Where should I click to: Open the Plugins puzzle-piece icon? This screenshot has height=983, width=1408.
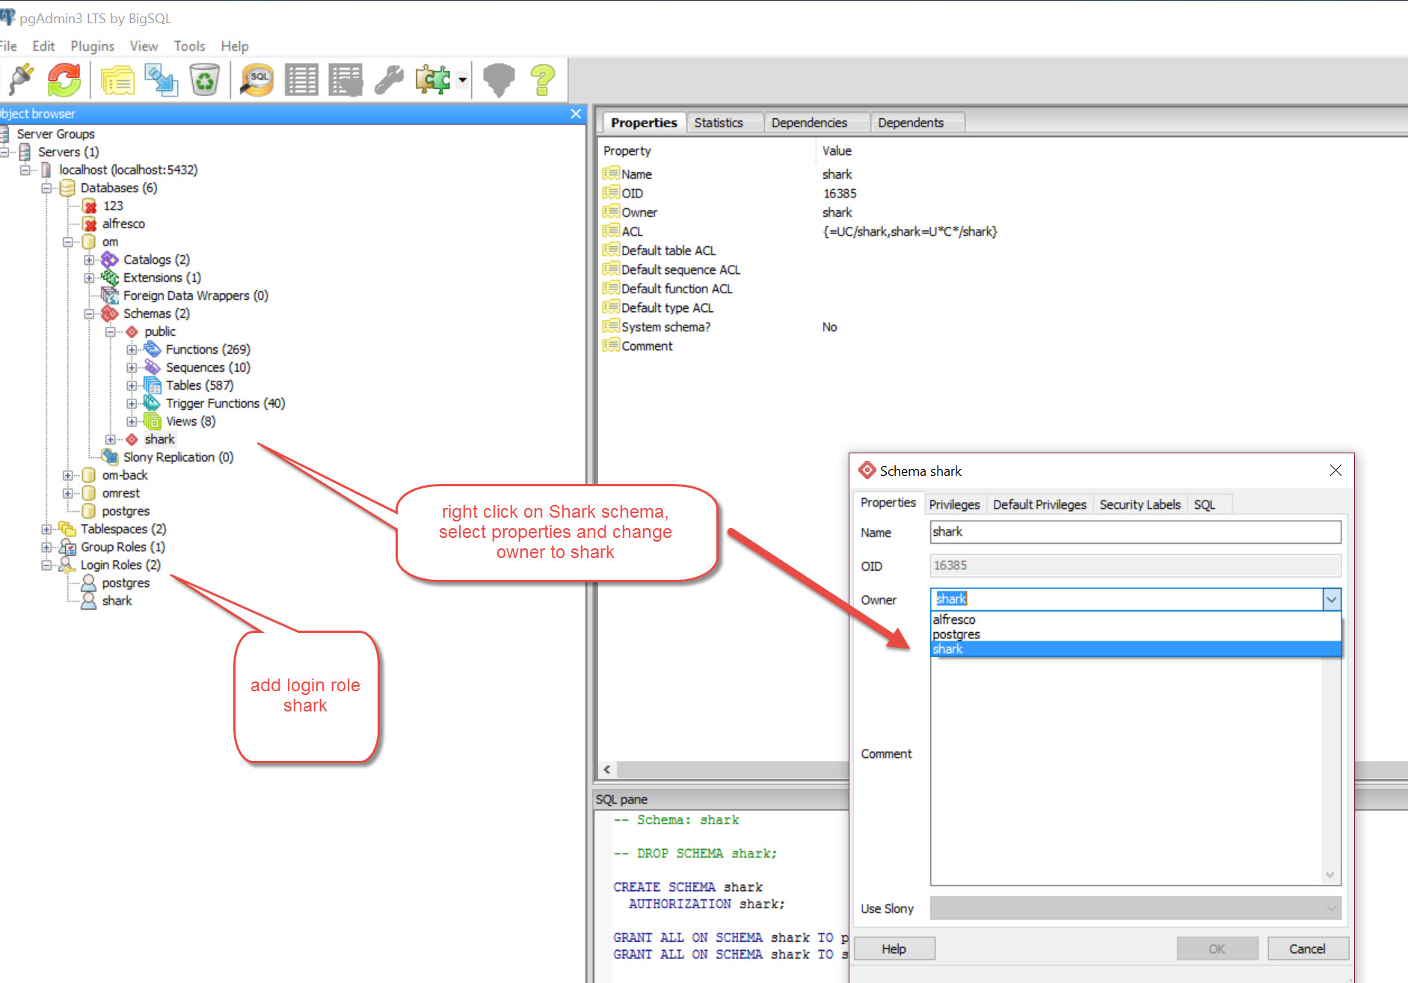434,79
